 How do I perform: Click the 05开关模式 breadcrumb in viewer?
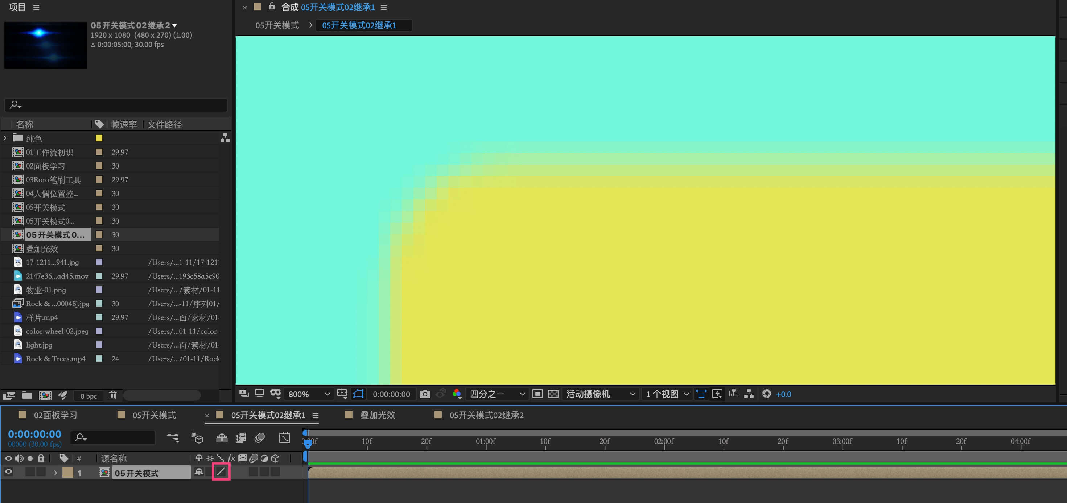tap(277, 25)
